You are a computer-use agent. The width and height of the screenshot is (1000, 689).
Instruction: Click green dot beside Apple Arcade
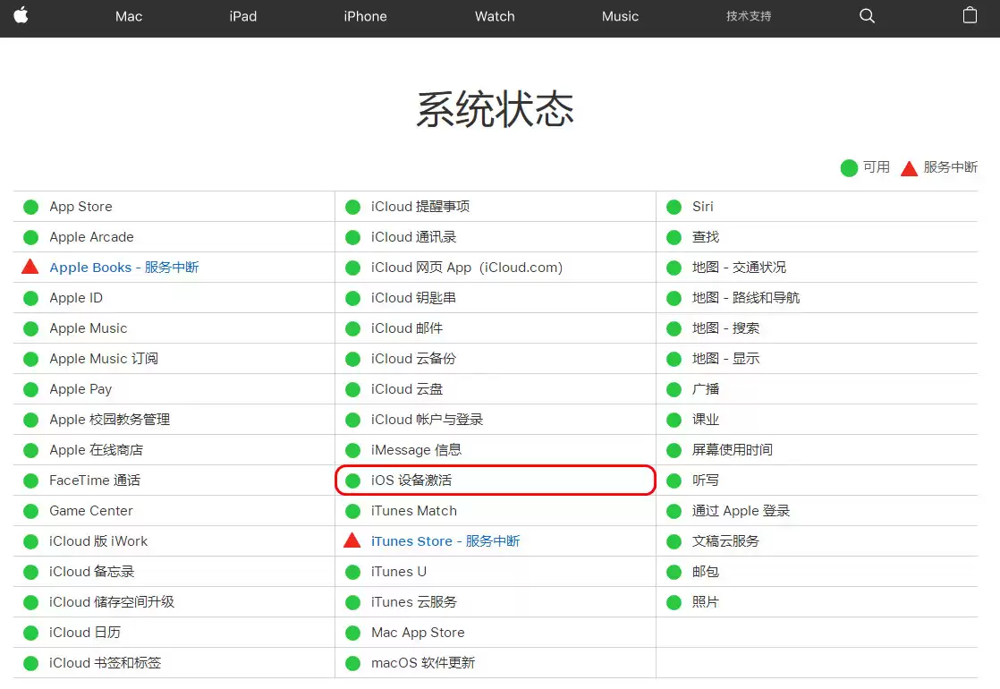tap(30, 237)
